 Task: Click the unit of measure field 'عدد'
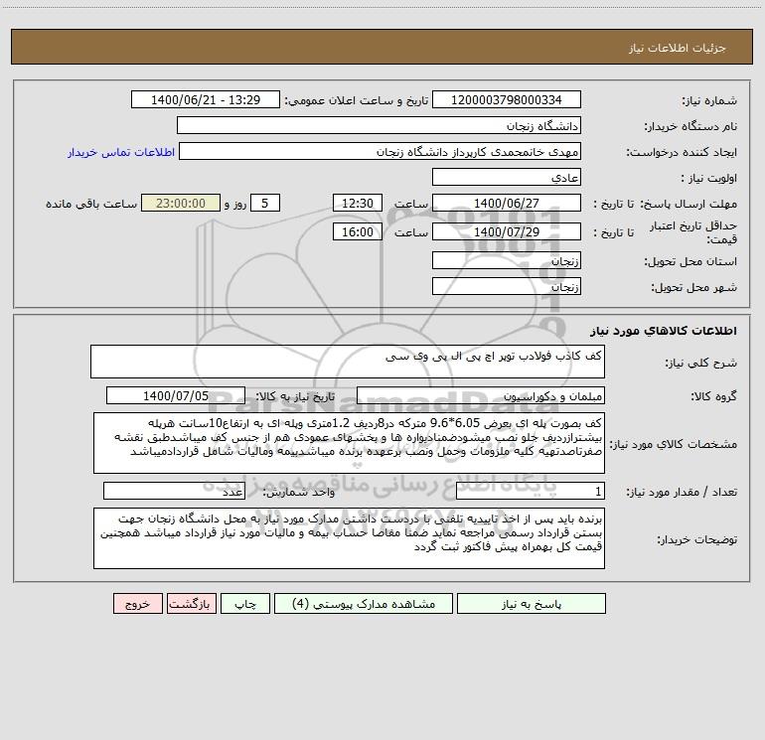click(x=174, y=492)
